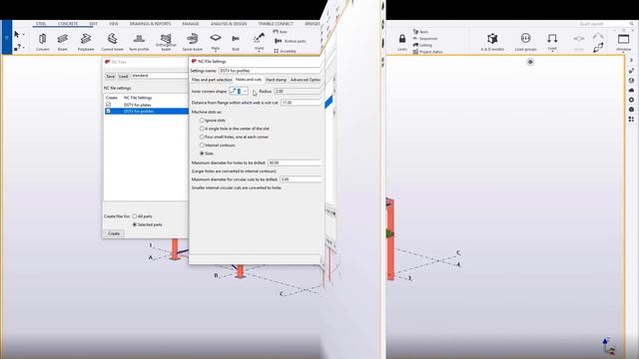The width and height of the screenshot is (639, 359).
Task: Open the Inner corners shape dropdown
Action: (x=239, y=91)
